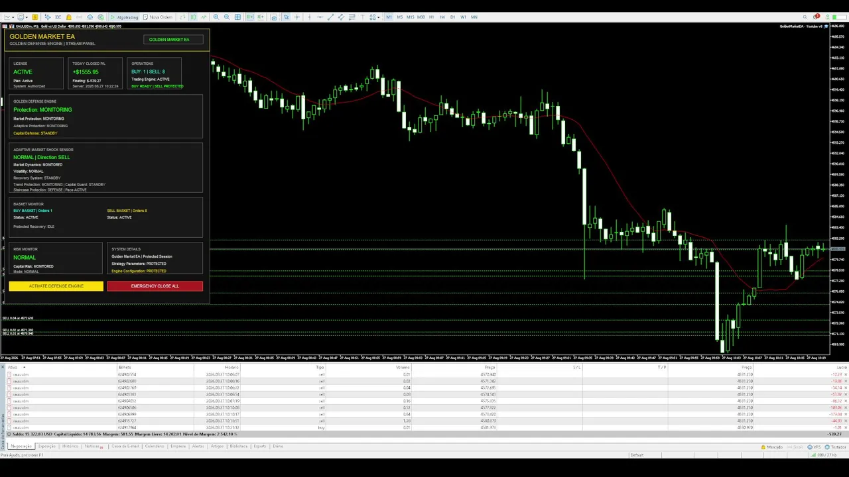
Task: Open the Alertas tab
Action: [x=198, y=447]
